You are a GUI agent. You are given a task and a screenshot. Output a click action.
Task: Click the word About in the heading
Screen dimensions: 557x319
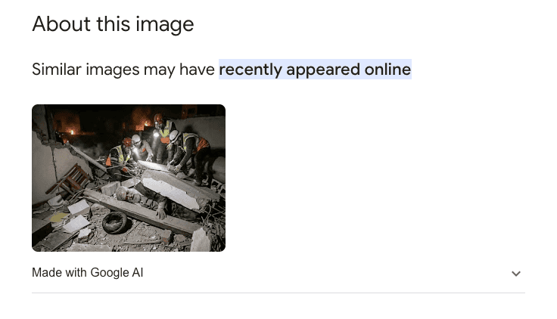pos(61,24)
